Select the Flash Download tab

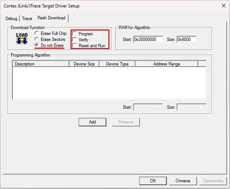(x=51, y=18)
